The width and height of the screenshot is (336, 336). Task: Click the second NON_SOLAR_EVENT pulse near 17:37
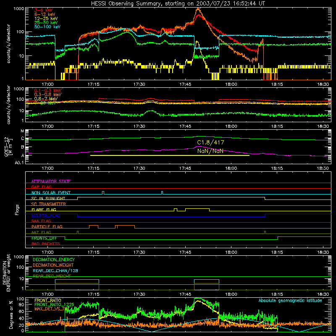pos(162,193)
